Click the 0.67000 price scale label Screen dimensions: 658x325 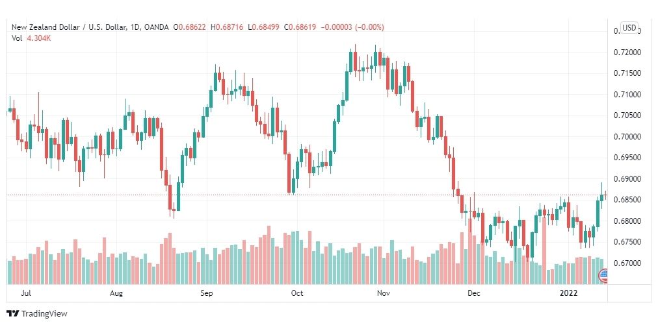pos(627,263)
